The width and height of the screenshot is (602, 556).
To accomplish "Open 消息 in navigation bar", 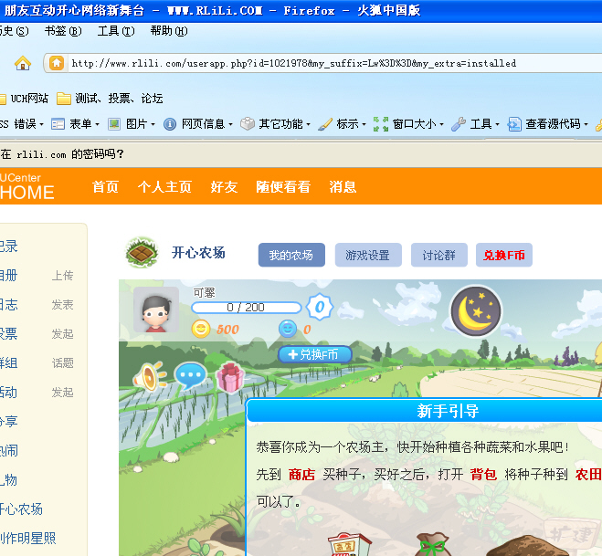I will (x=343, y=187).
